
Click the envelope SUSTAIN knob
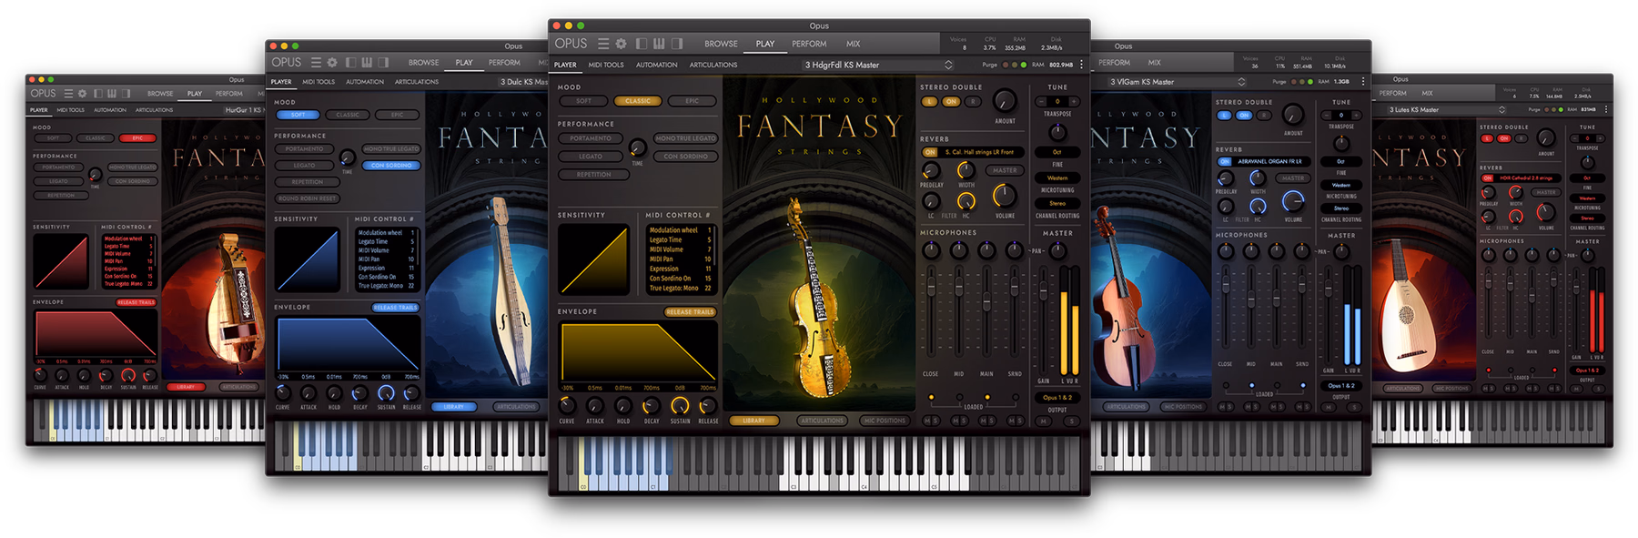[x=680, y=406]
